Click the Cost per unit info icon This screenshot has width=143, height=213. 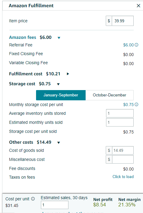click(x=33, y=199)
